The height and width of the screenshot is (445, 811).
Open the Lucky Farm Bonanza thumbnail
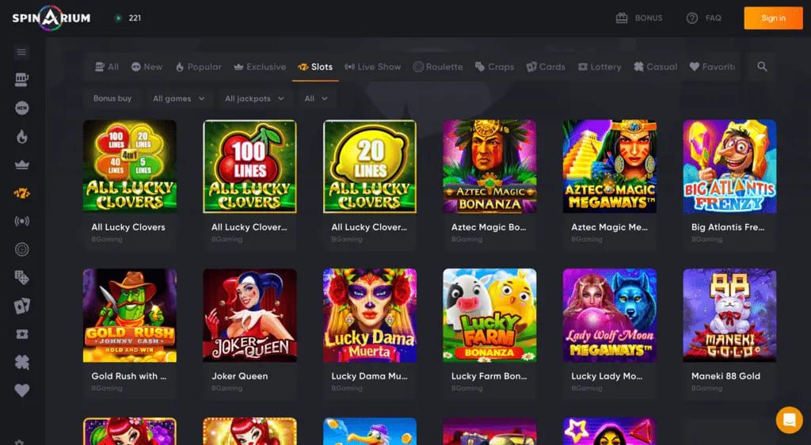click(x=489, y=315)
